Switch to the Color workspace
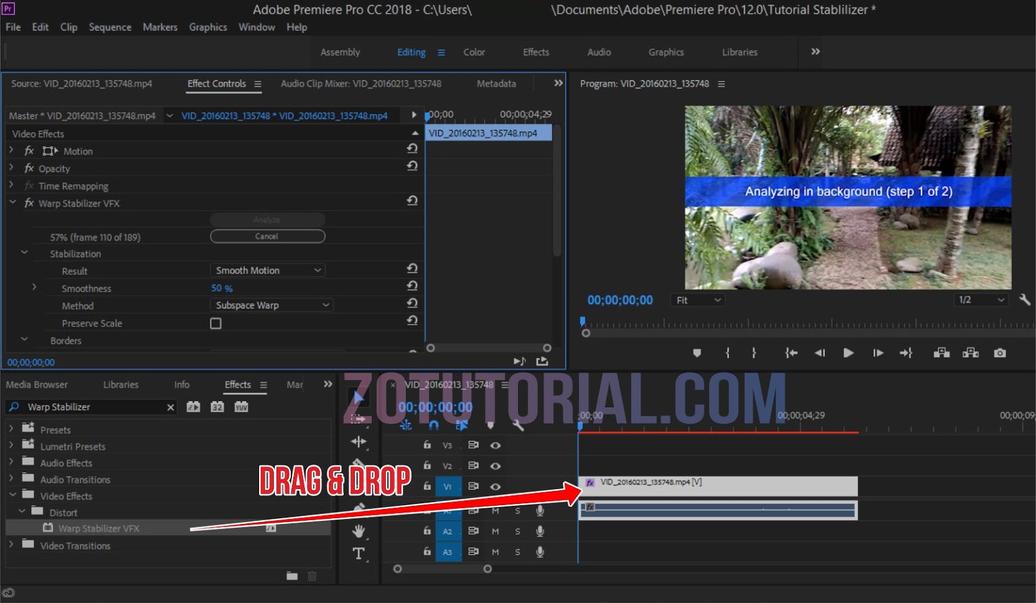The height and width of the screenshot is (603, 1036). coord(474,52)
